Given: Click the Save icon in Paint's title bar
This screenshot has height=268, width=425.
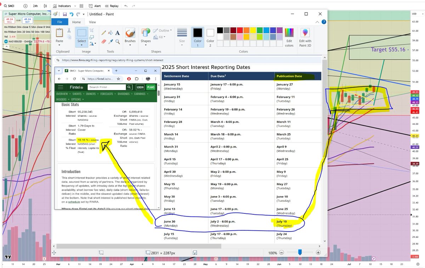Looking at the screenshot, I should (65, 14).
